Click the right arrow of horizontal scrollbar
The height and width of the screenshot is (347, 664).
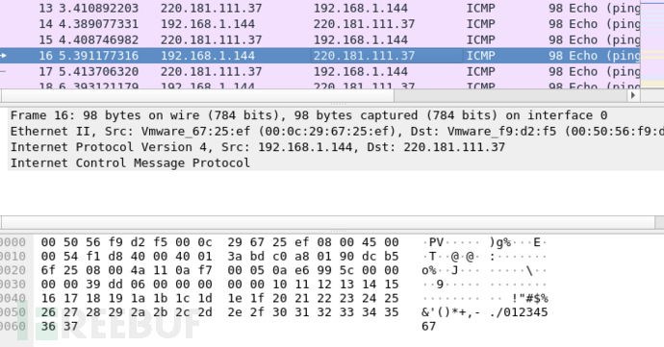click(x=633, y=95)
